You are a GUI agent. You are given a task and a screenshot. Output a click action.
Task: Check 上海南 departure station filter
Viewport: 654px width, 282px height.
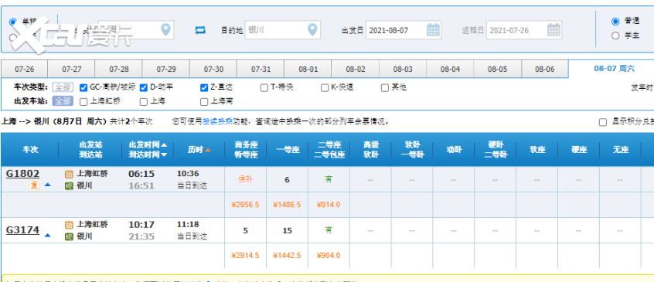tap(204, 102)
